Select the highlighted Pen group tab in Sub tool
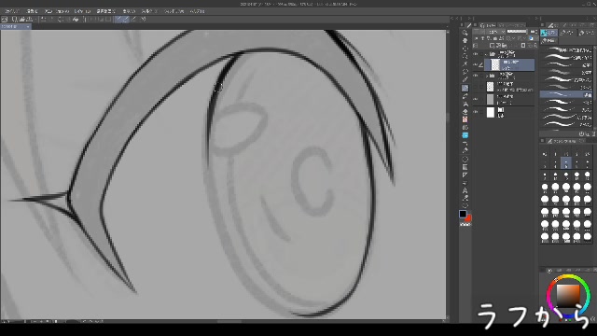 [549, 33]
